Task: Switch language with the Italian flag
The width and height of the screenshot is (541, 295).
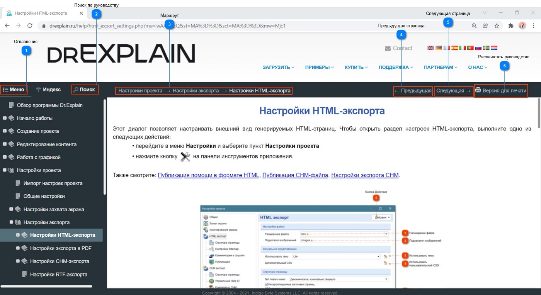Action: tap(463, 48)
